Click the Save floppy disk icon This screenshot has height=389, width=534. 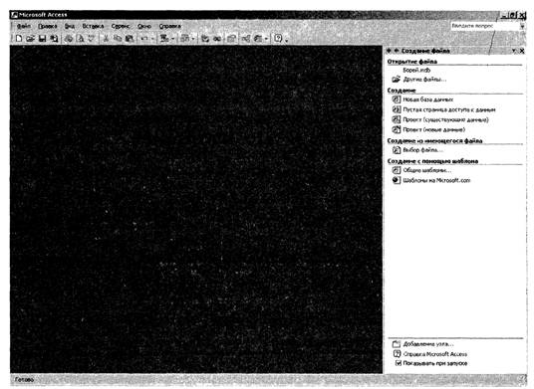pyautogui.click(x=42, y=39)
